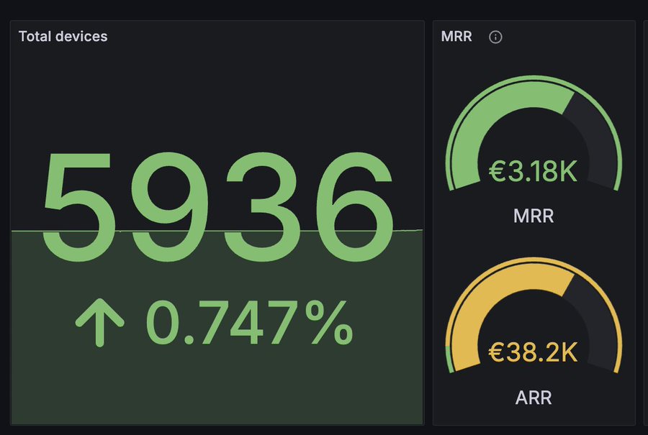This screenshot has height=435, width=648.
Task: Click the MRR panel title
Action: (456, 37)
